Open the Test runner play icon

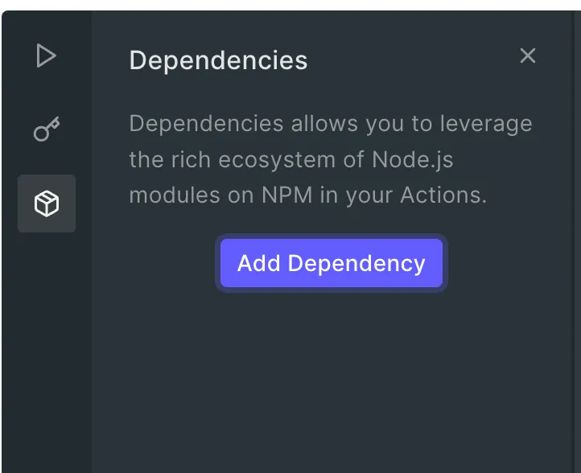pyautogui.click(x=47, y=56)
